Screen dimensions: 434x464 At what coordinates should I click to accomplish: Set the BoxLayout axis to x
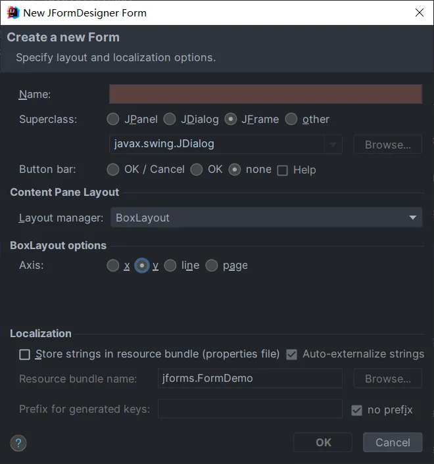113,266
